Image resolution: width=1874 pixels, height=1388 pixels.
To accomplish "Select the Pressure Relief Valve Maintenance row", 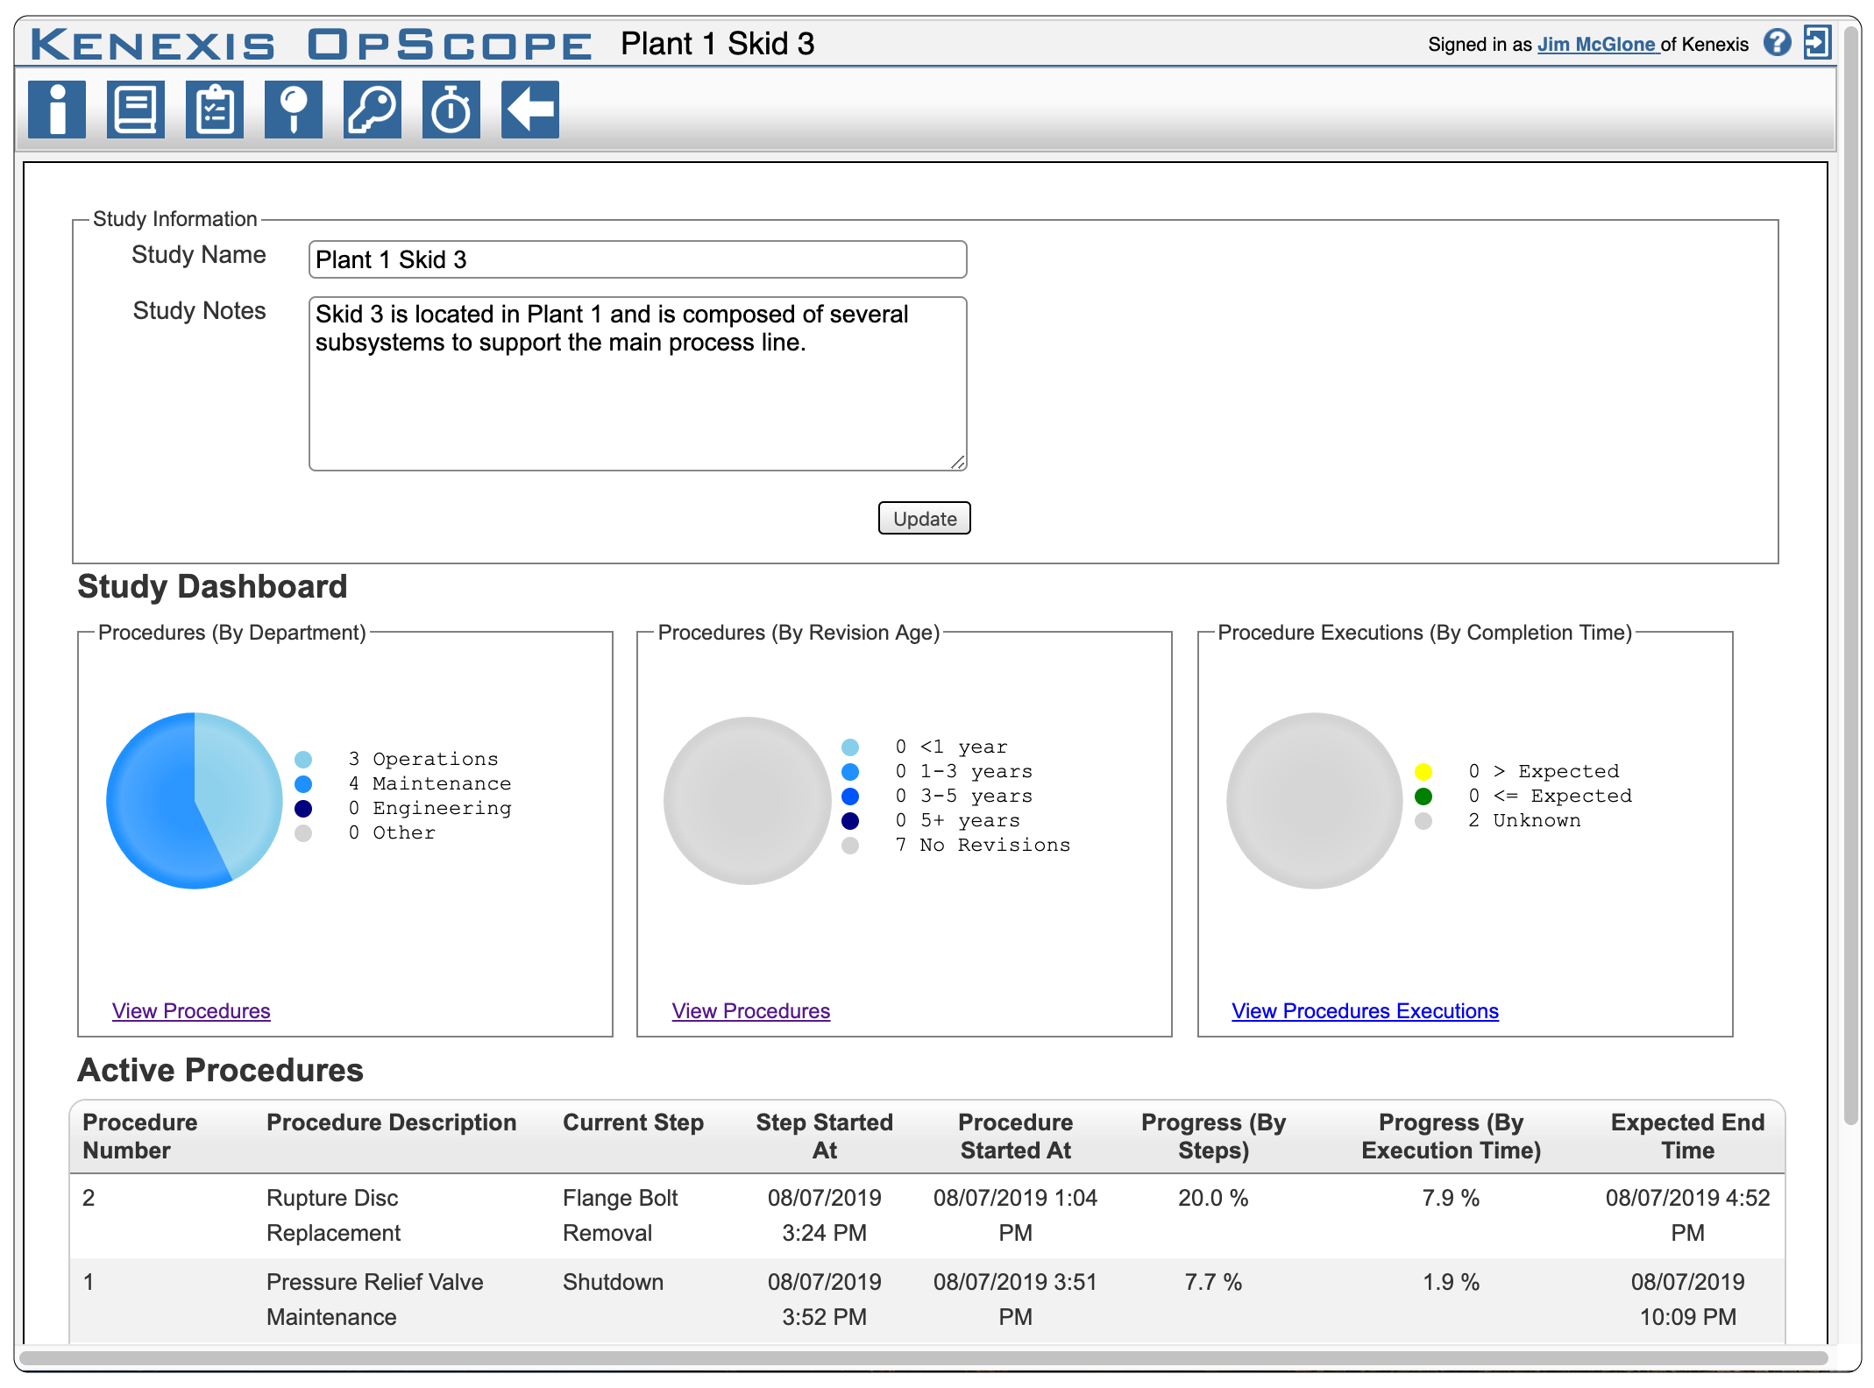I will click(x=927, y=1299).
